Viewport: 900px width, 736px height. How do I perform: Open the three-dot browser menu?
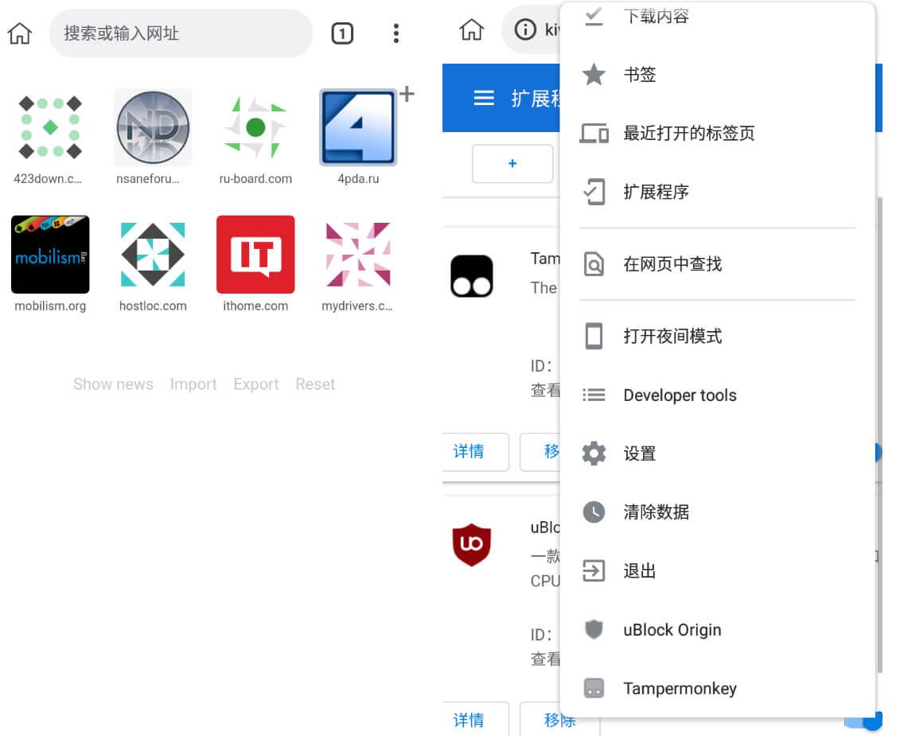point(395,33)
